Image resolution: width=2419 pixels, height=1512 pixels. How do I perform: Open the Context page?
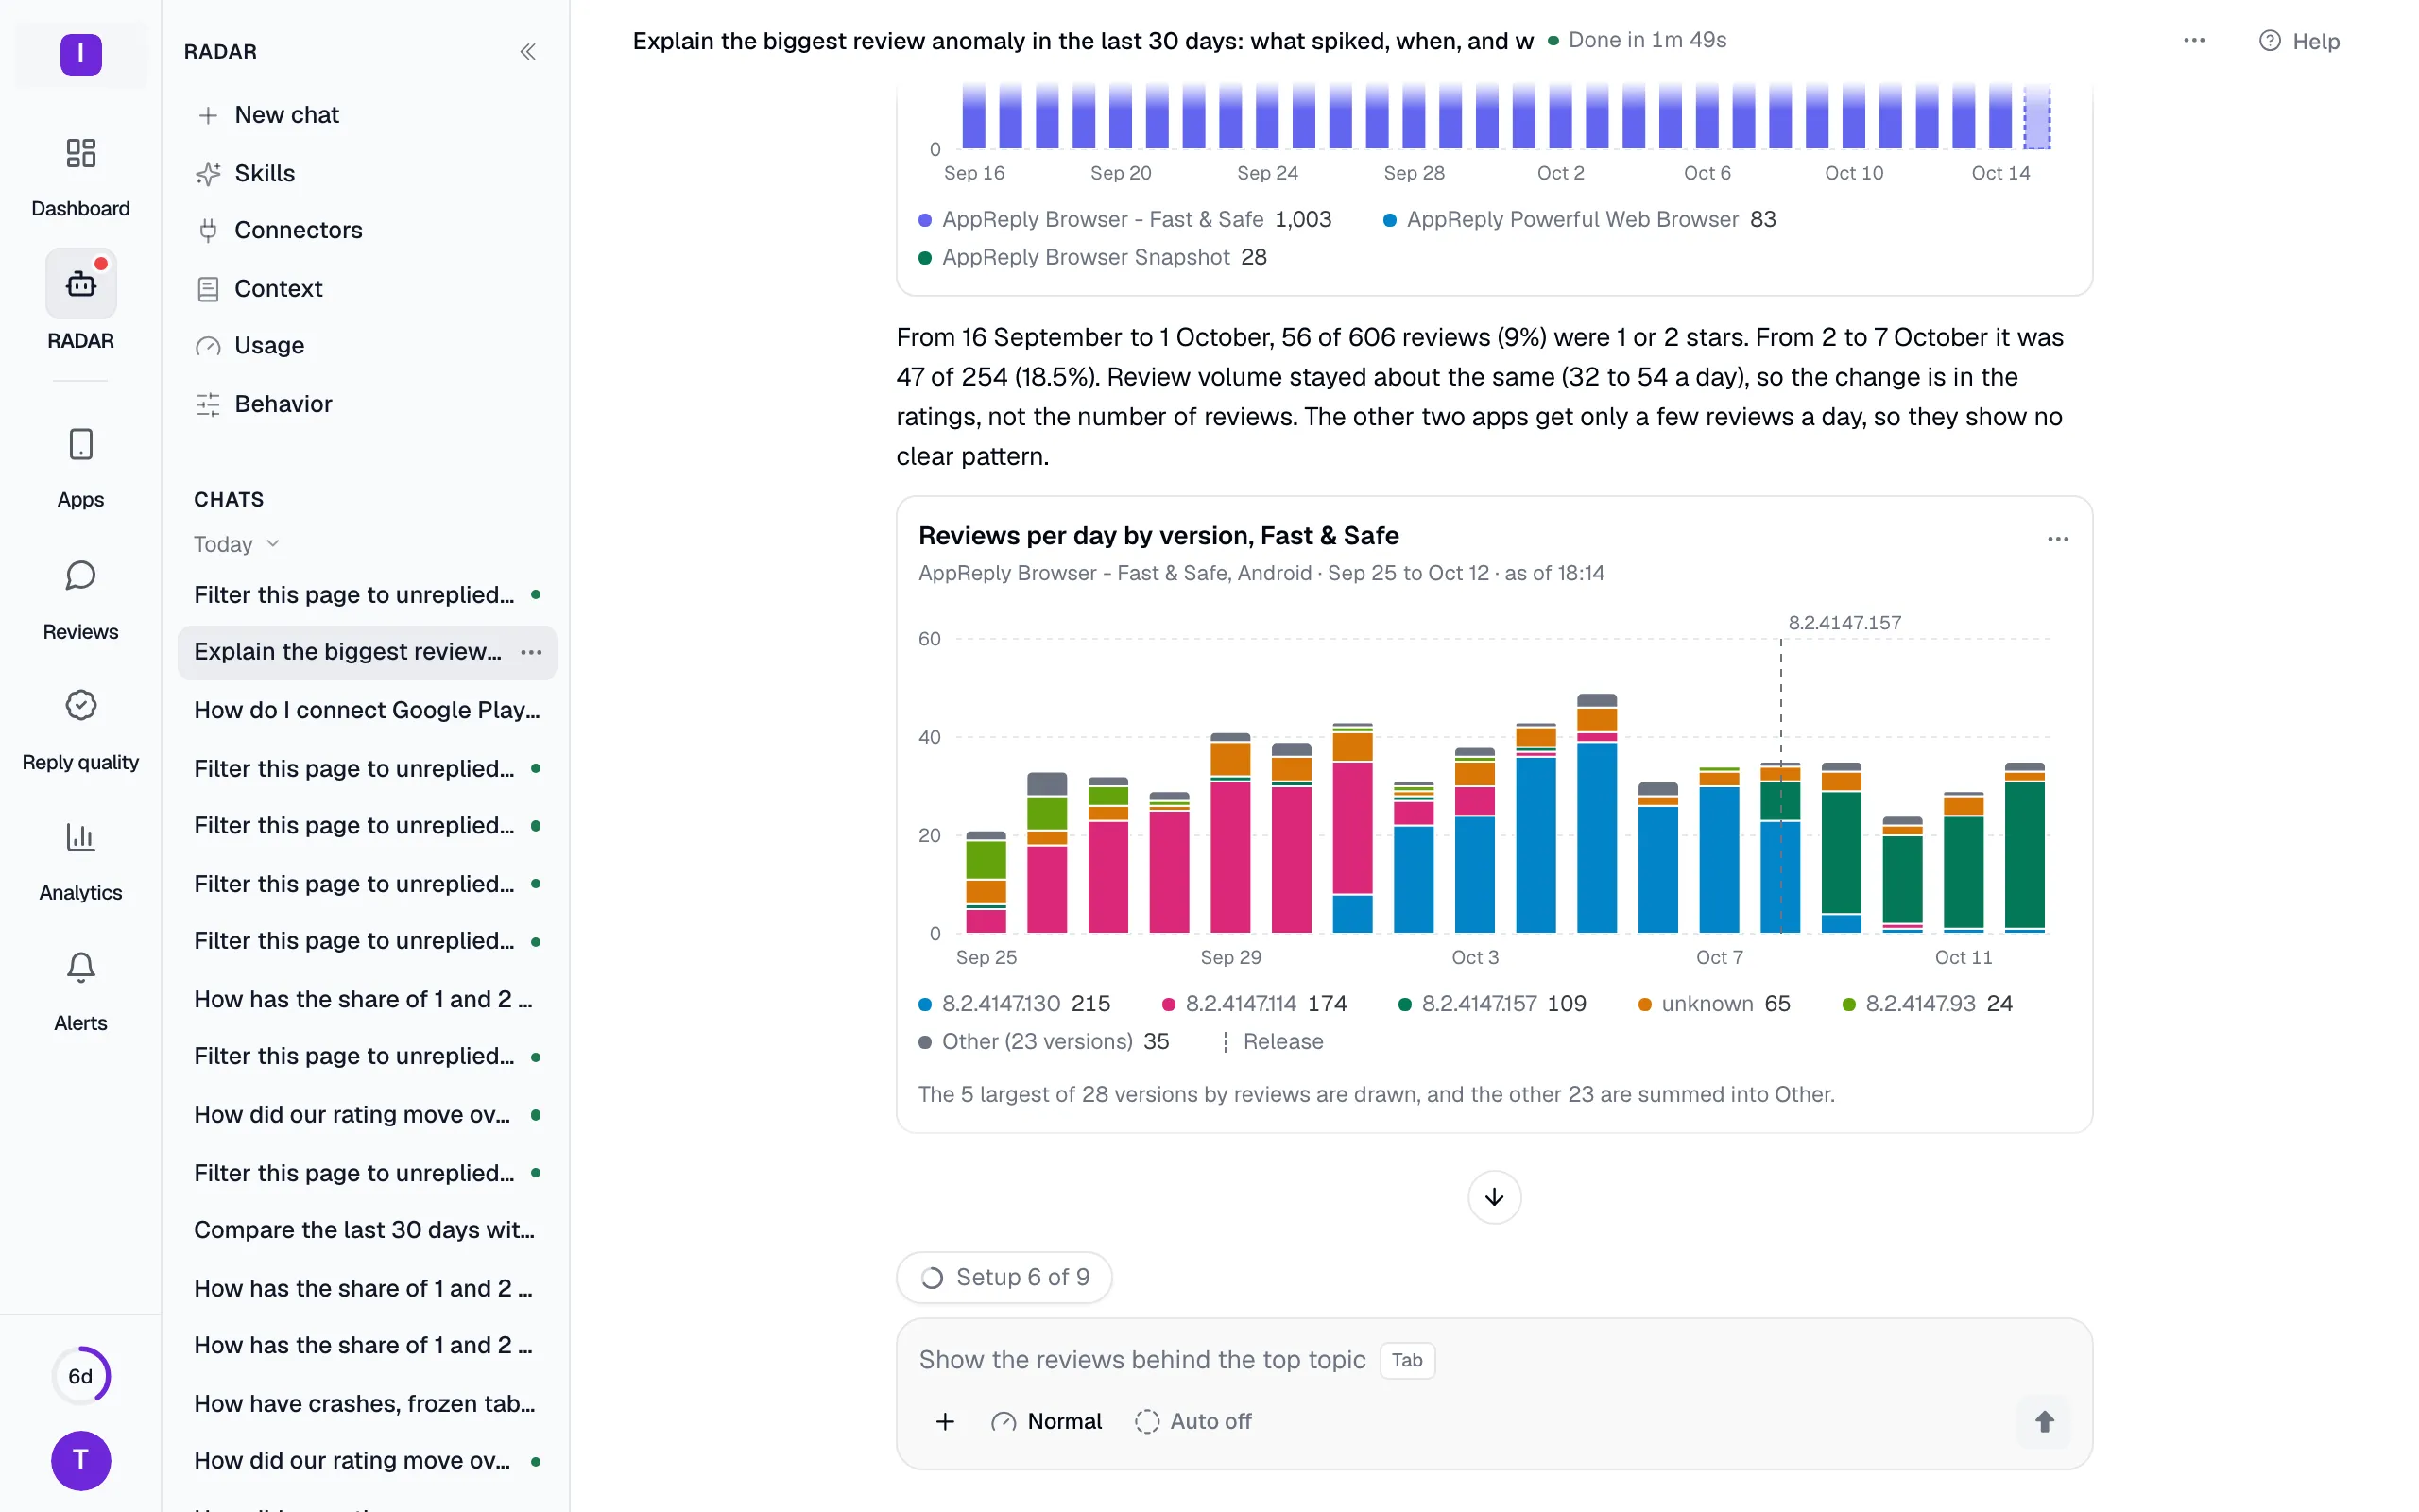point(367,288)
